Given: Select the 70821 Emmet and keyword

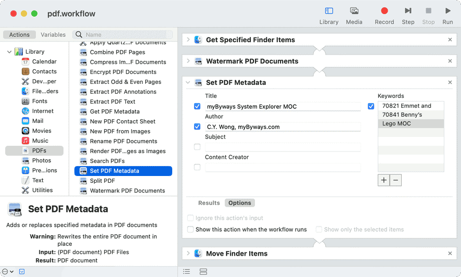Looking at the screenshot, I should point(411,106).
